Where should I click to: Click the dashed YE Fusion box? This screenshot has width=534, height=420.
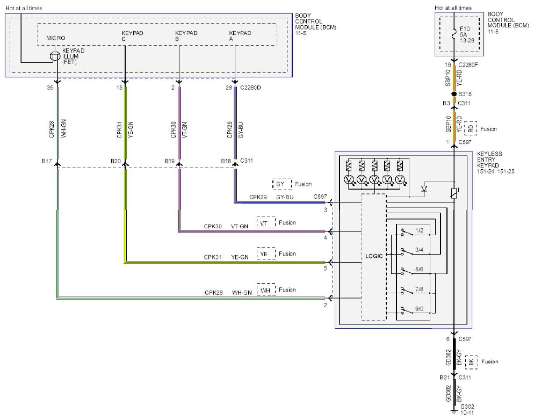[x=266, y=254]
